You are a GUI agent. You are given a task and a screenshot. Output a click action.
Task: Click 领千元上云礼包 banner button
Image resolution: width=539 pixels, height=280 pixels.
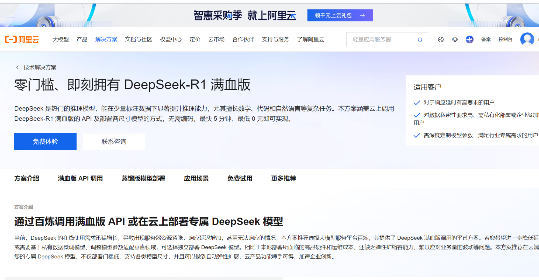[340, 15]
